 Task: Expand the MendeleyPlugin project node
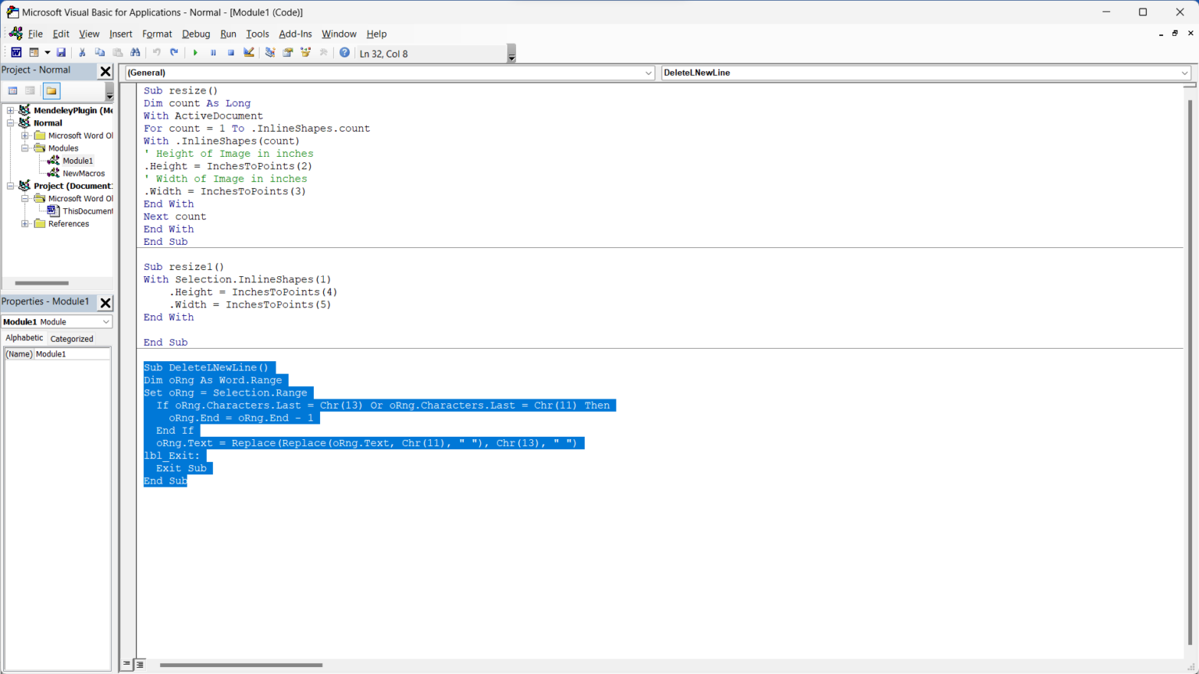(11, 111)
